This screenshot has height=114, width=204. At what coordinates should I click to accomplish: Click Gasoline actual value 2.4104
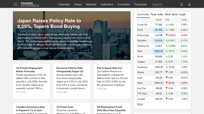(x=159, y=41)
